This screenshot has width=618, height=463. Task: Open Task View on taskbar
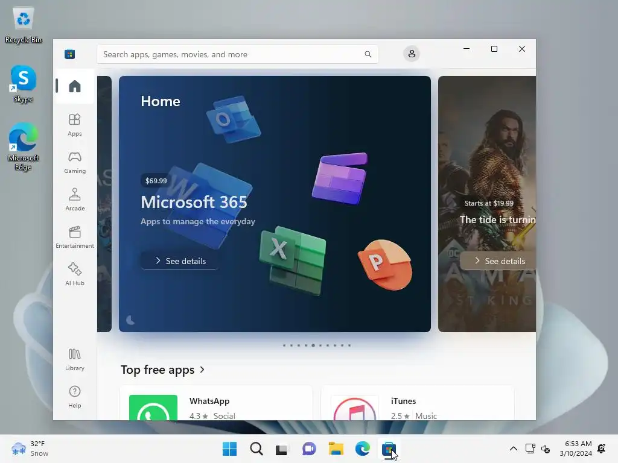(x=282, y=449)
